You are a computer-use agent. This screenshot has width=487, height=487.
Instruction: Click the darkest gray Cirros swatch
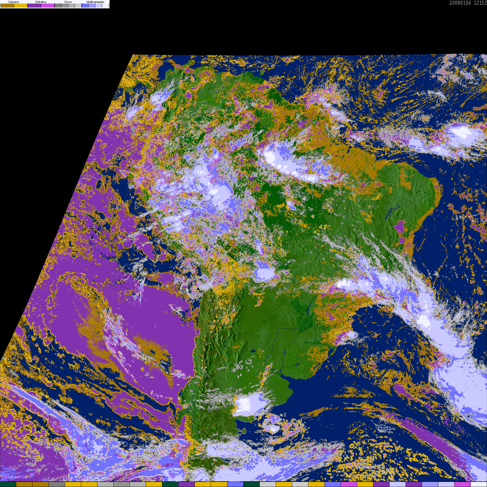pos(58,6)
